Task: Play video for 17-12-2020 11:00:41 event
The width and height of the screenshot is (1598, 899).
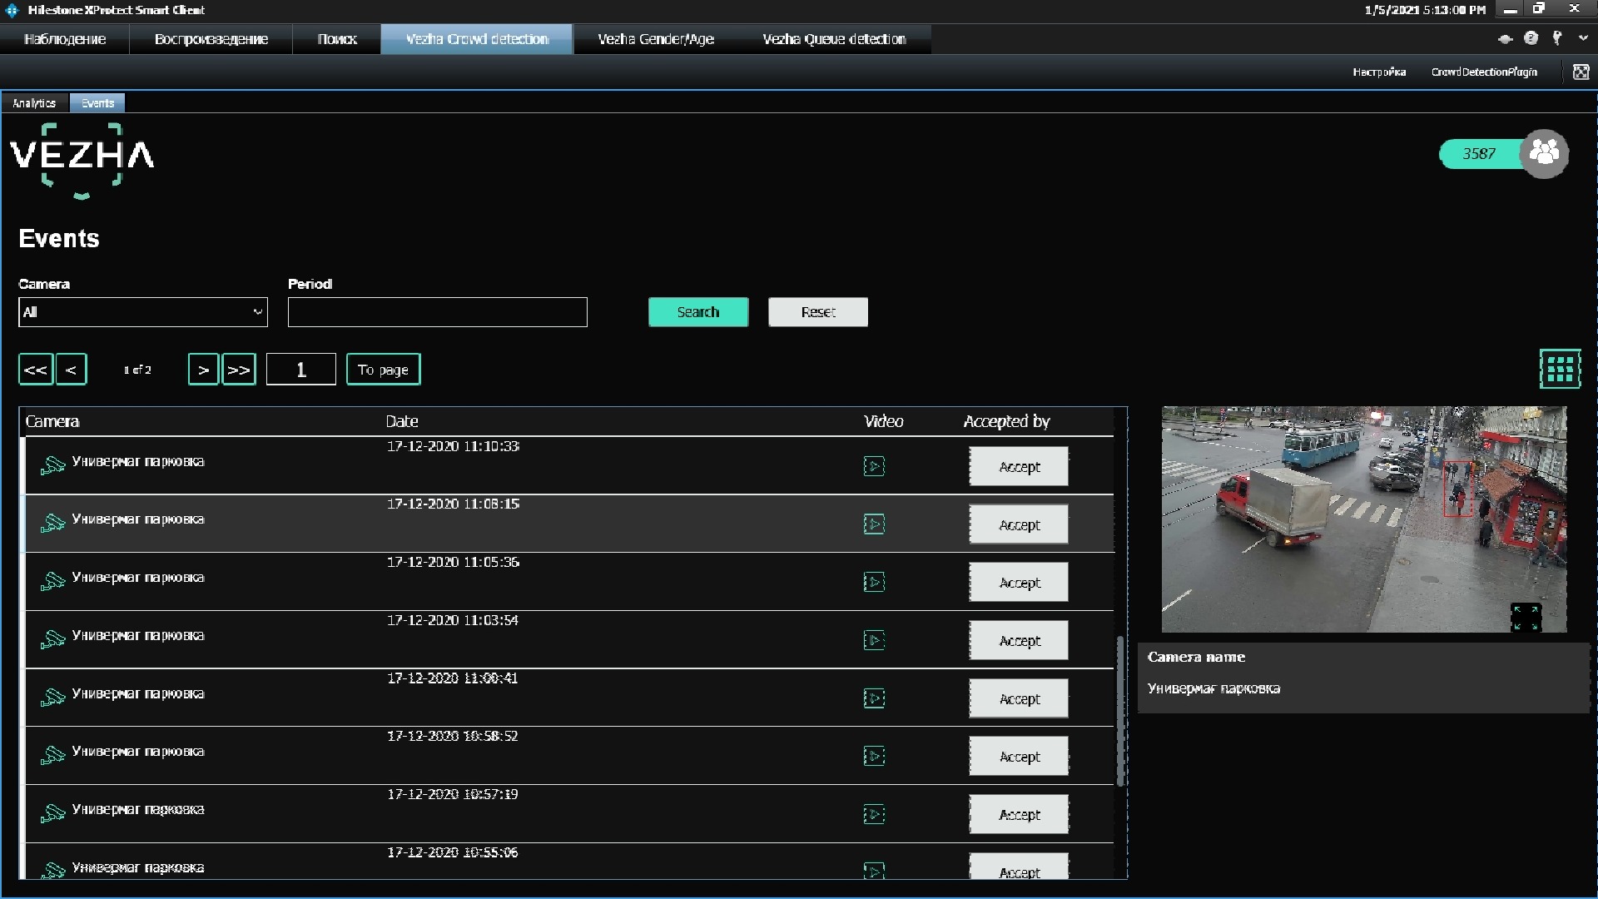Action: coord(874,698)
